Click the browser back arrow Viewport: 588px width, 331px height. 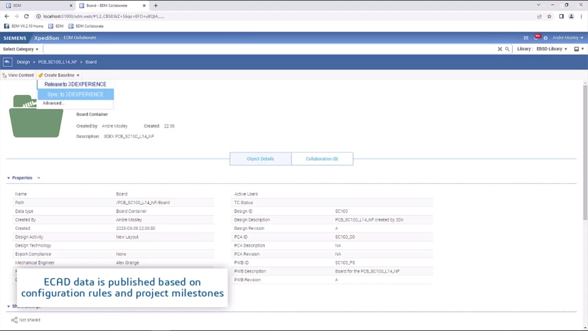pyautogui.click(x=7, y=16)
